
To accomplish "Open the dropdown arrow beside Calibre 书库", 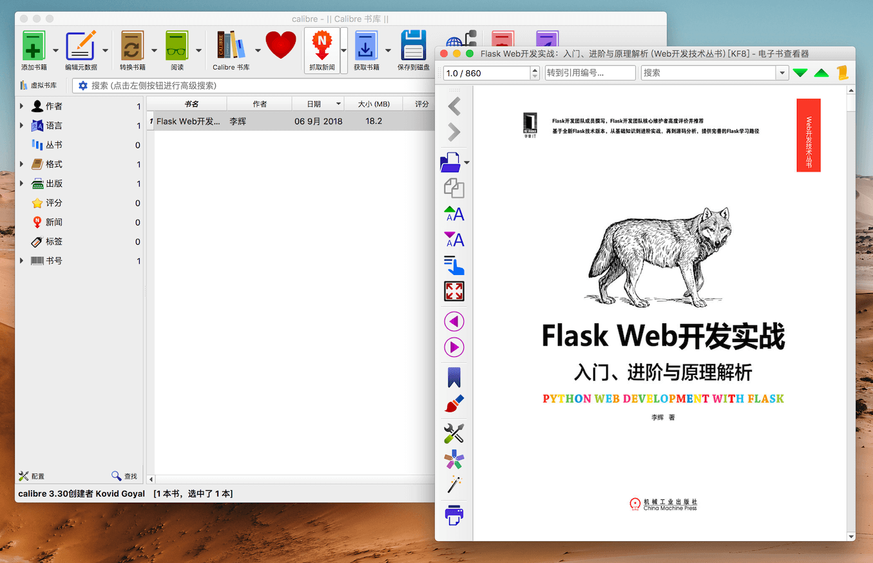I will click(258, 50).
